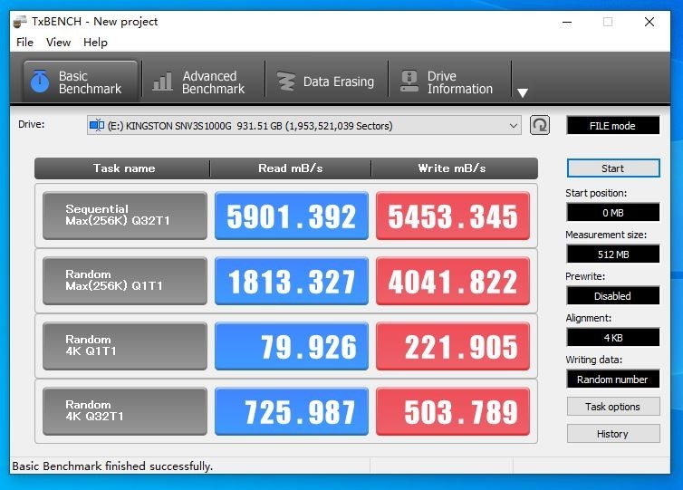Click the status text Basic Benchmark finished successfully
This screenshot has width=683, height=490.
112,466
